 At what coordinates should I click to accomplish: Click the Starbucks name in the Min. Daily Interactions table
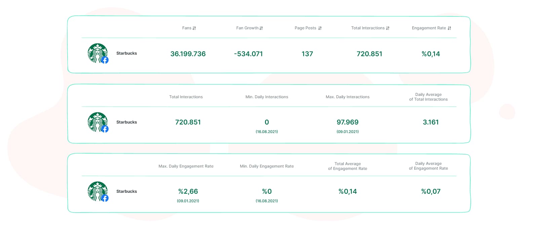(126, 122)
